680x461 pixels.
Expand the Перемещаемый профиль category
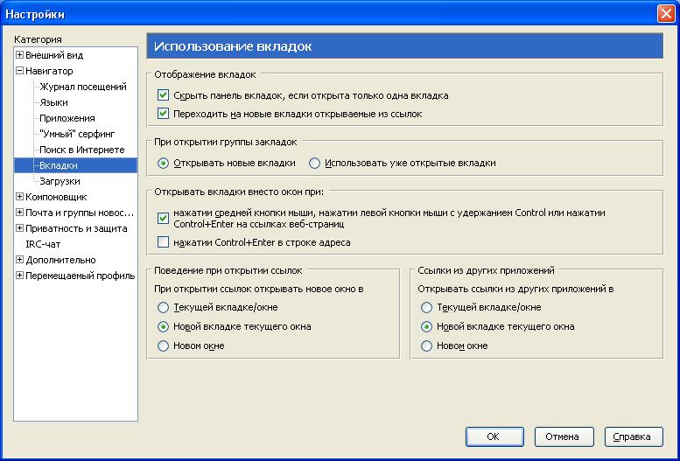point(19,276)
